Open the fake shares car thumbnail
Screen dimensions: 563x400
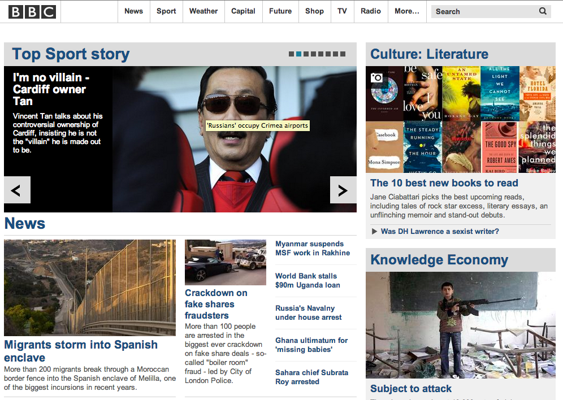click(x=226, y=262)
